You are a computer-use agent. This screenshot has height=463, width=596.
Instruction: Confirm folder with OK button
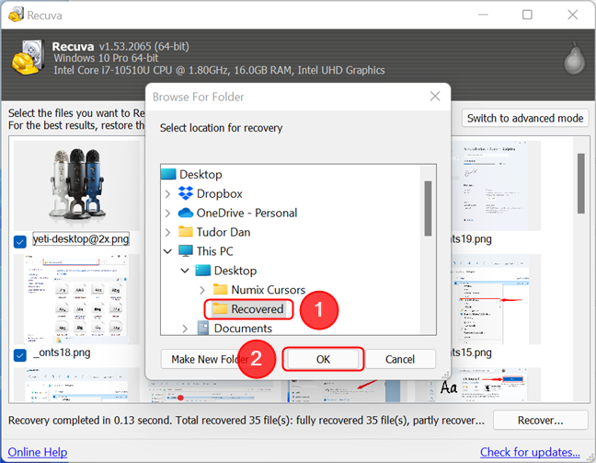tap(323, 359)
